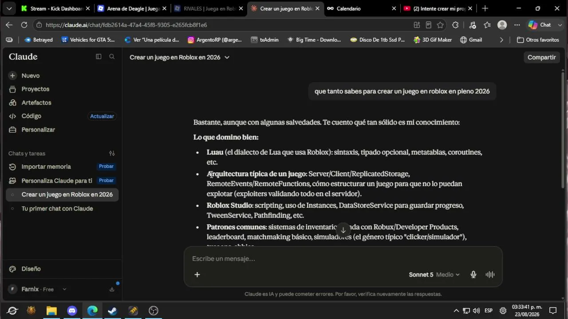Open the sidebar search magnifier icon
This screenshot has width=568, height=319.
112,57
